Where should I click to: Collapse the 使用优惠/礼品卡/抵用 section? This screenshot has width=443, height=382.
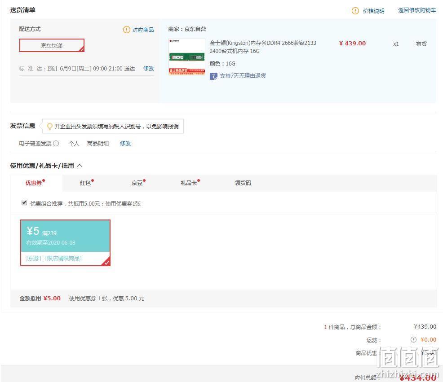click(x=80, y=166)
